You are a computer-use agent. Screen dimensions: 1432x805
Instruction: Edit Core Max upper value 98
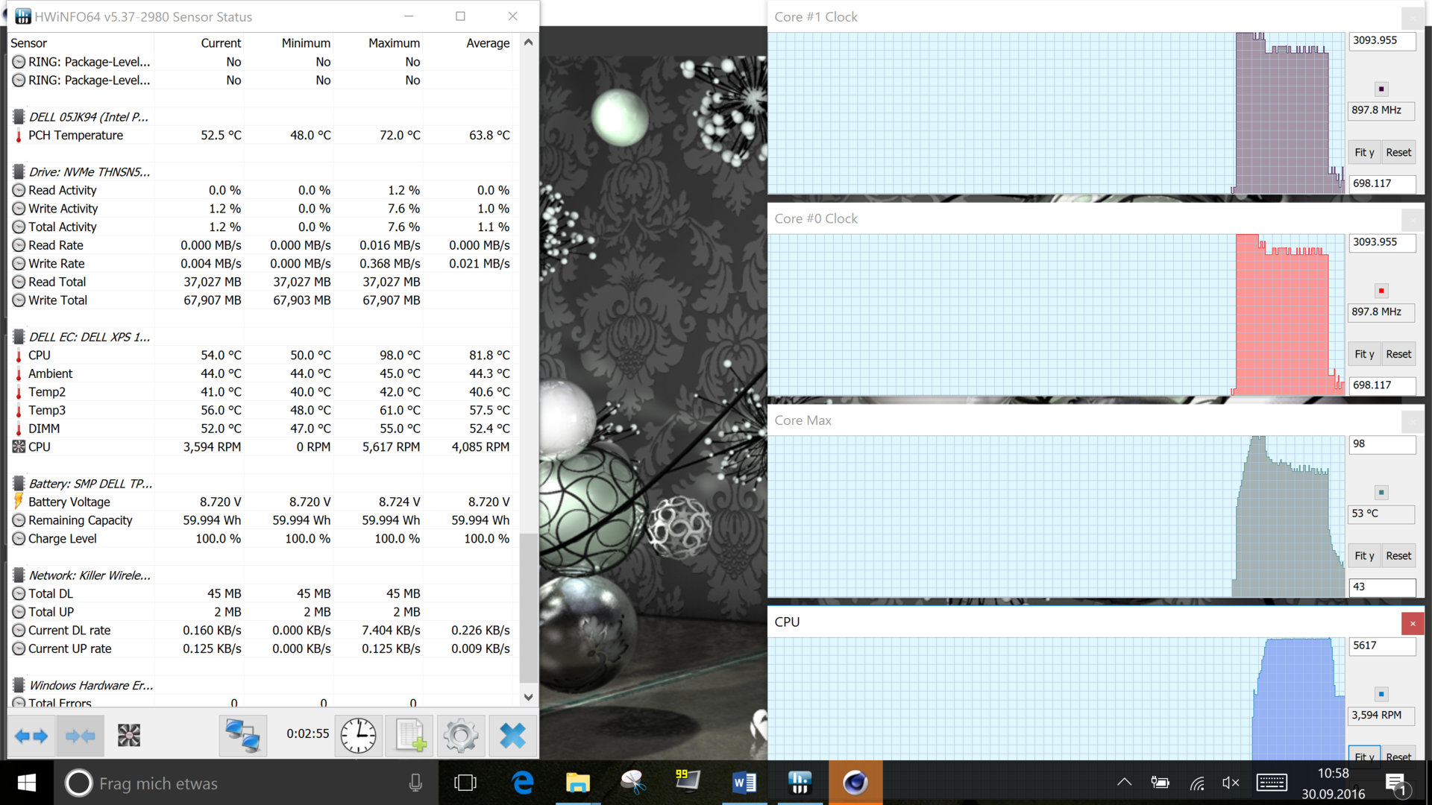pyautogui.click(x=1382, y=444)
